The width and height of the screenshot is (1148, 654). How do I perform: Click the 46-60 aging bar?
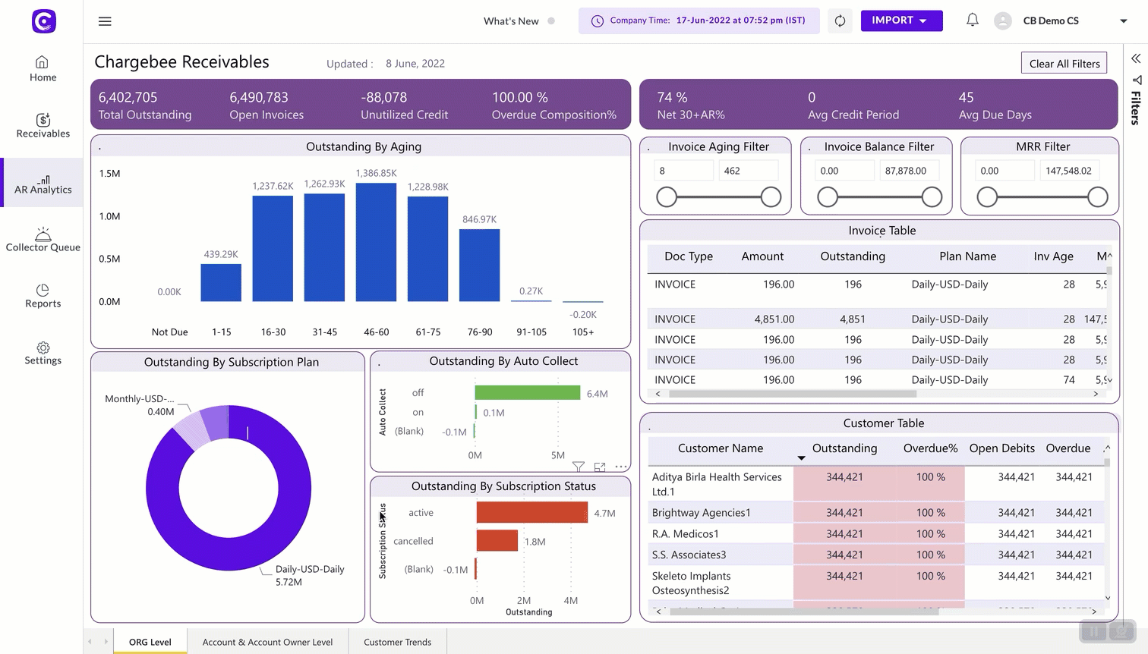(376, 242)
